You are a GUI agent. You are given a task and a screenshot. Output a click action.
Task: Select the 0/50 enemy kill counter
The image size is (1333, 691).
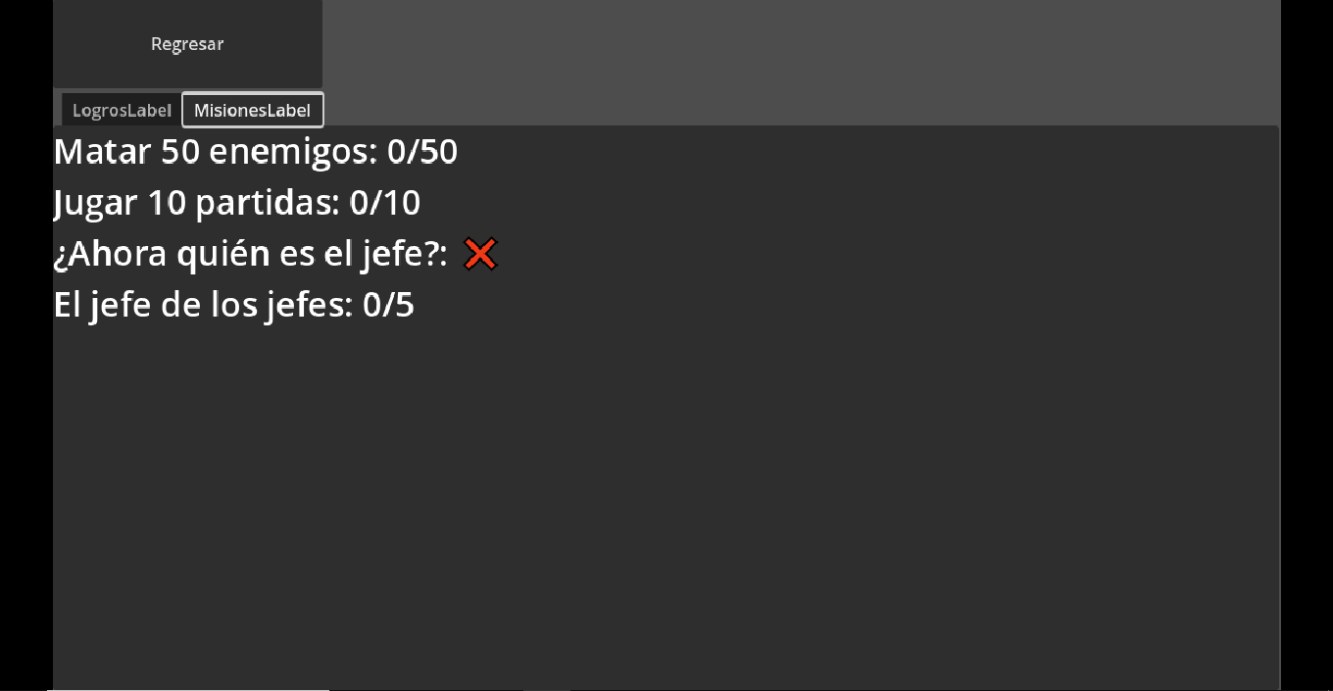pyautogui.click(x=422, y=152)
